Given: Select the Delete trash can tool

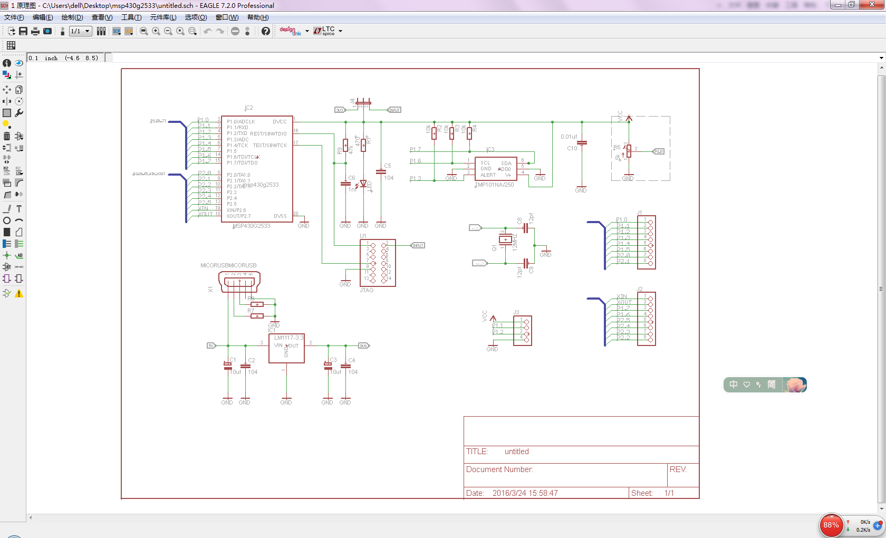Looking at the screenshot, I should (x=7, y=136).
